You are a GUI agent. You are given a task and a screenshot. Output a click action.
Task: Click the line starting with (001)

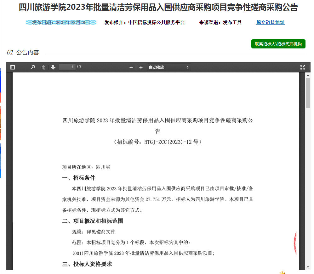pyautogui.click(x=143, y=253)
